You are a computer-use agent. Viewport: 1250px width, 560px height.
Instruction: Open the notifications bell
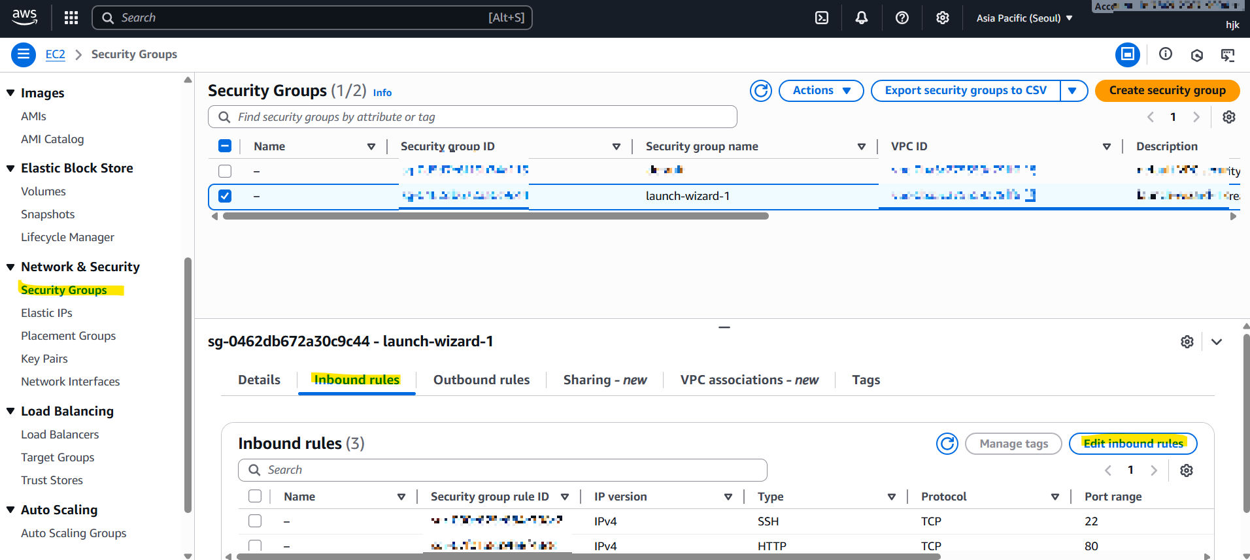point(862,18)
